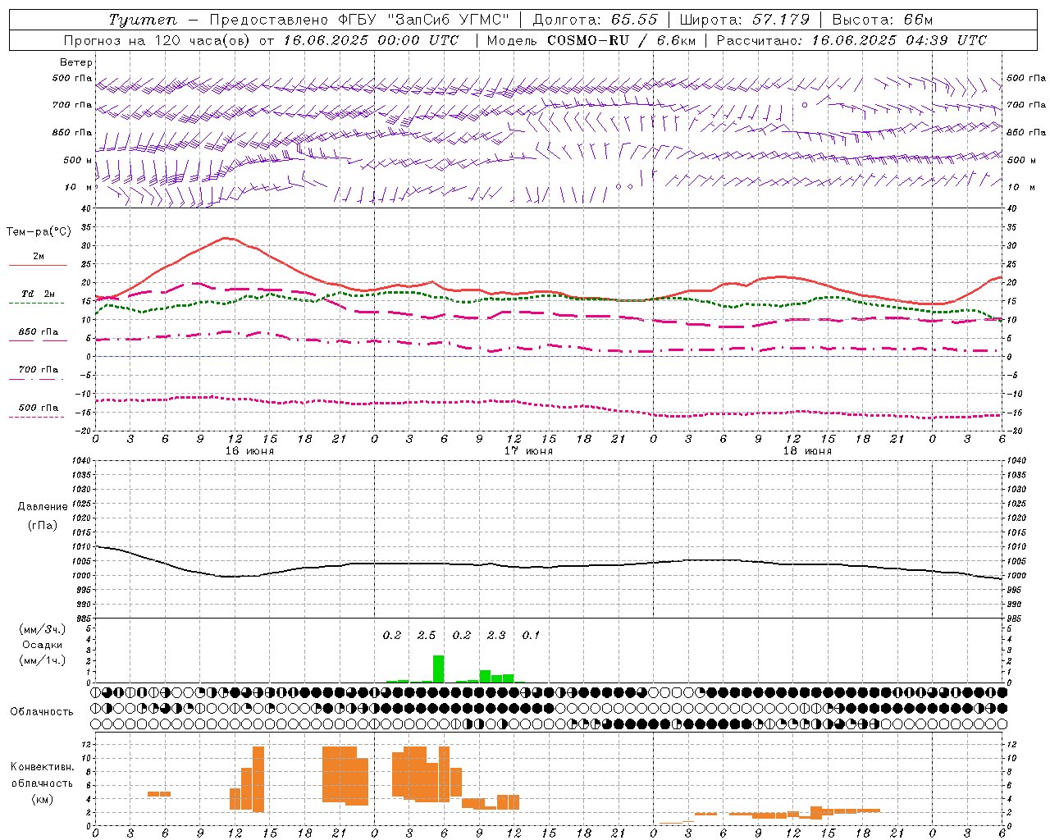Image resolution: width=1050 pixels, height=840 pixels.
Task: Click the forecast start time '16.06.2025 00:00 UTC'
Action: (x=371, y=40)
